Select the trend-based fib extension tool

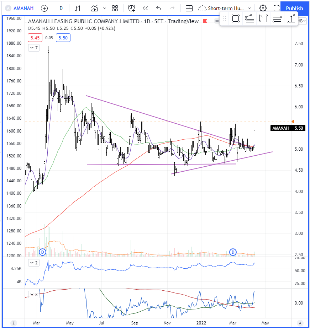[x=249, y=18]
